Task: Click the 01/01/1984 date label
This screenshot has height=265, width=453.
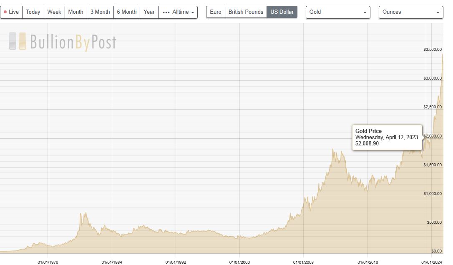Action: click(x=112, y=262)
